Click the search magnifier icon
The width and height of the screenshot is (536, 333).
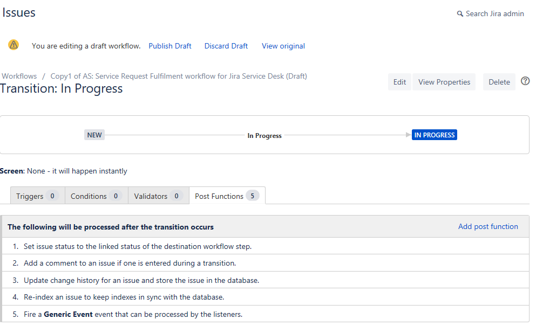[460, 14]
